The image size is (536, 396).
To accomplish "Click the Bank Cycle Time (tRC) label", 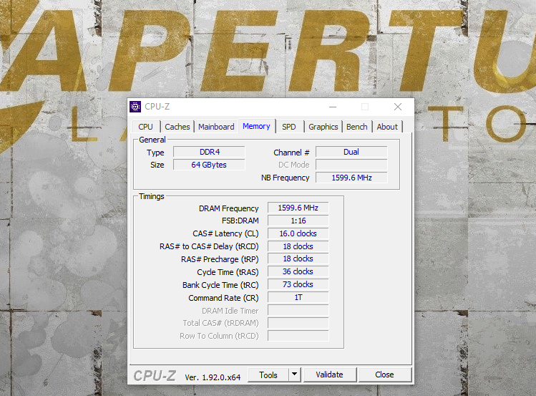I will click(x=220, y=285).
